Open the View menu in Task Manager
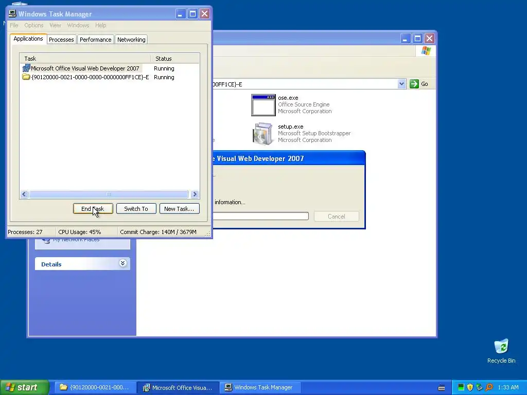This screenshot has width=527, height=395. tap(55, 25)
